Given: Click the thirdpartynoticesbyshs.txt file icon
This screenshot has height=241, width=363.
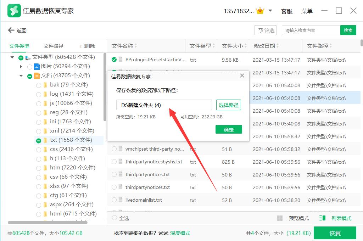Looking at the screenshot, I should tap(121, 161).
